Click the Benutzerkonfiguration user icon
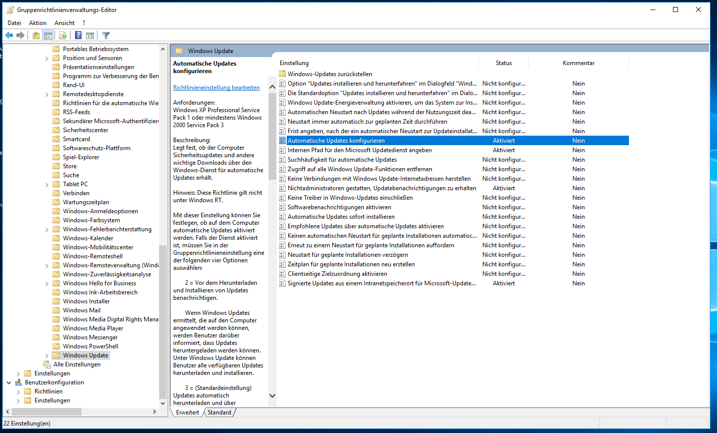The image size is (717, 433). (x=19, y=382)
